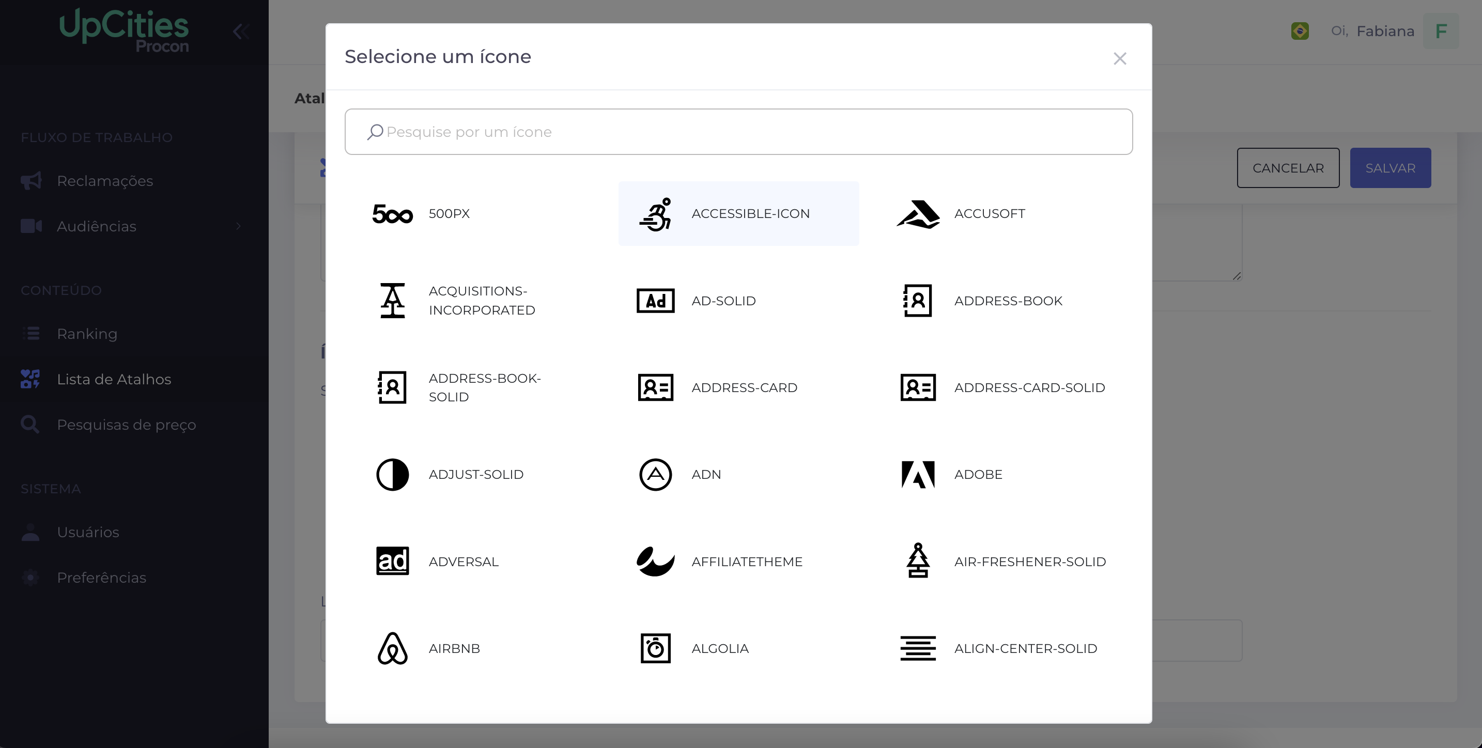Choose the AD-SOLID icon
Screen dimensions: 1482x748
[655, 301]
